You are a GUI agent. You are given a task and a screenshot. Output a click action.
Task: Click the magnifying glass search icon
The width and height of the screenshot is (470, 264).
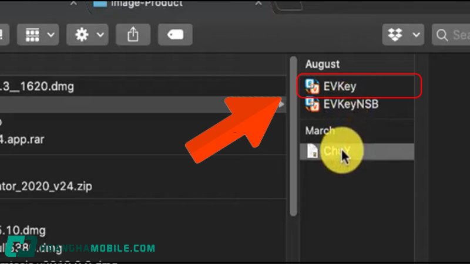[x=442, y=35]
